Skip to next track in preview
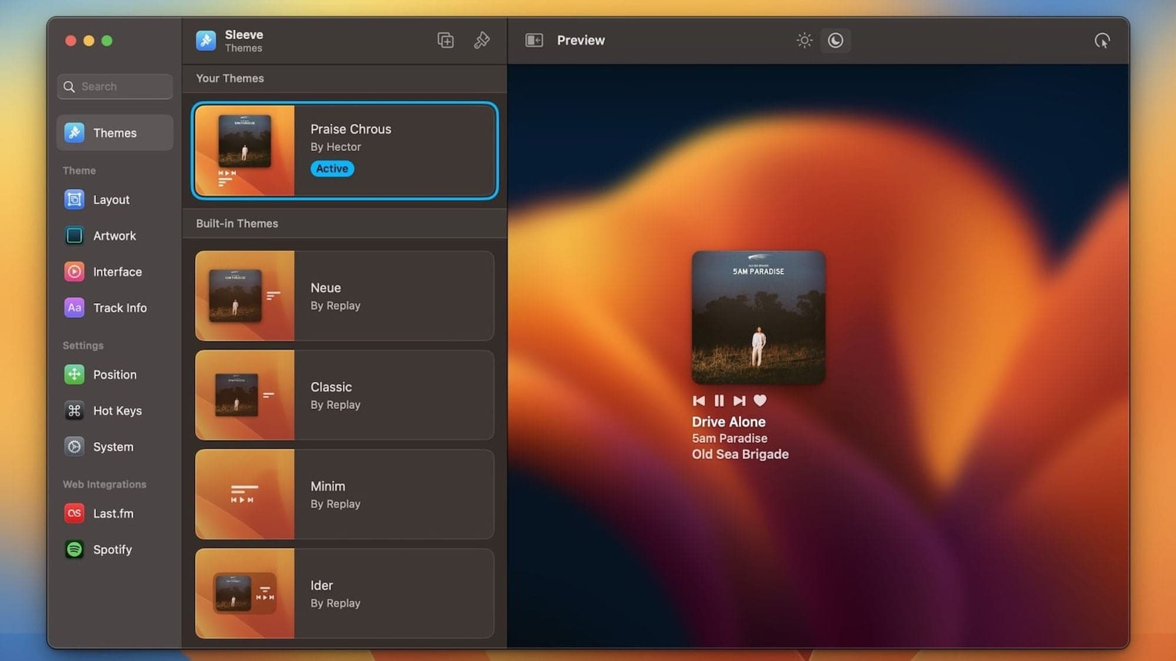This screenshot has width=1176, height=661. tap(739, 400)
